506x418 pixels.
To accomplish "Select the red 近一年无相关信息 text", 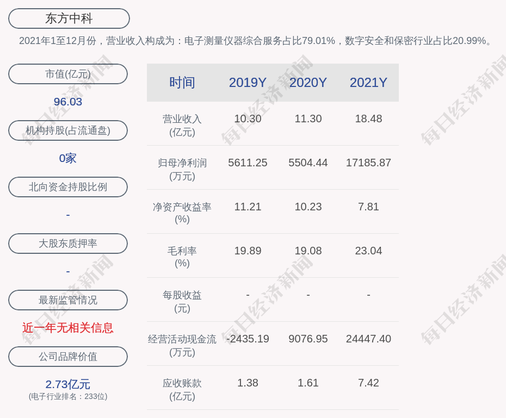I will click(68, 328).
